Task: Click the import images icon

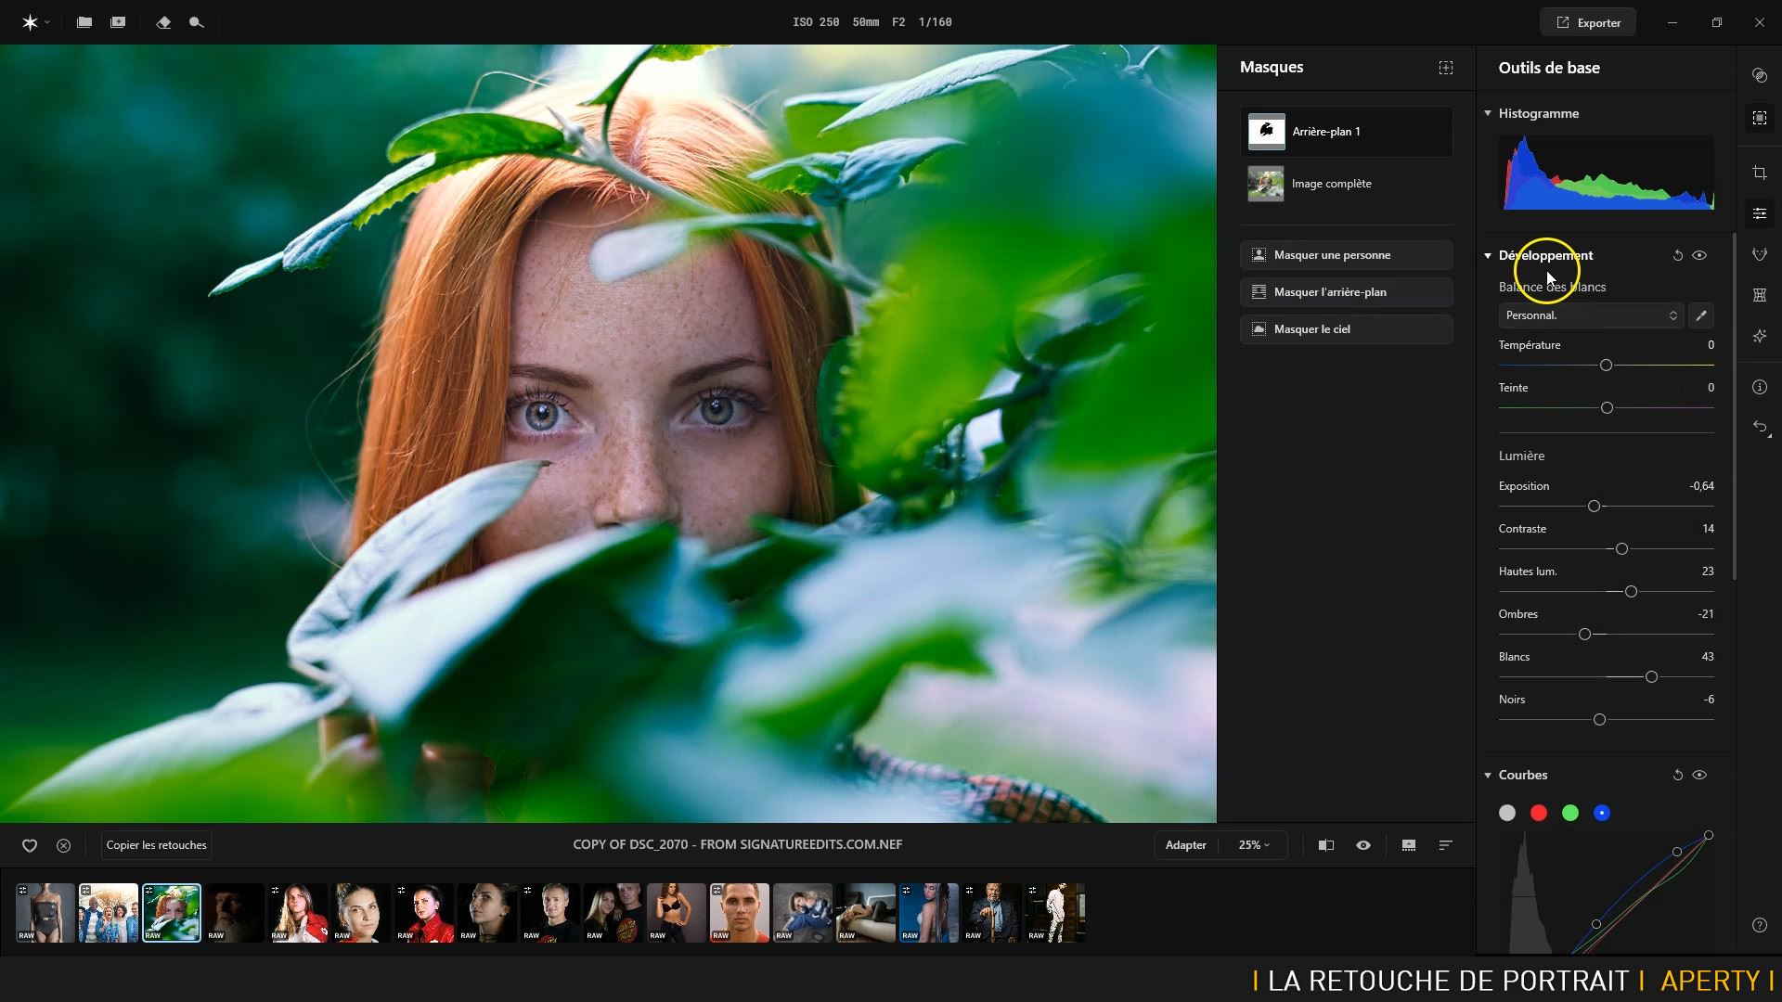Action: coord(118,22)
